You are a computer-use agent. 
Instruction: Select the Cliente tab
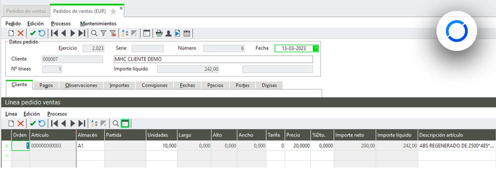pyautogui.click(x=19, y=85)
